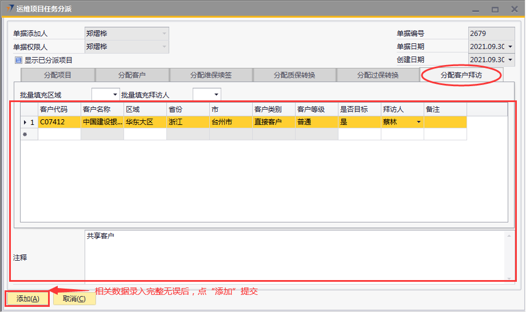
Task: Select row 1 via its row indicator arrow
Action: pos(25,122)
